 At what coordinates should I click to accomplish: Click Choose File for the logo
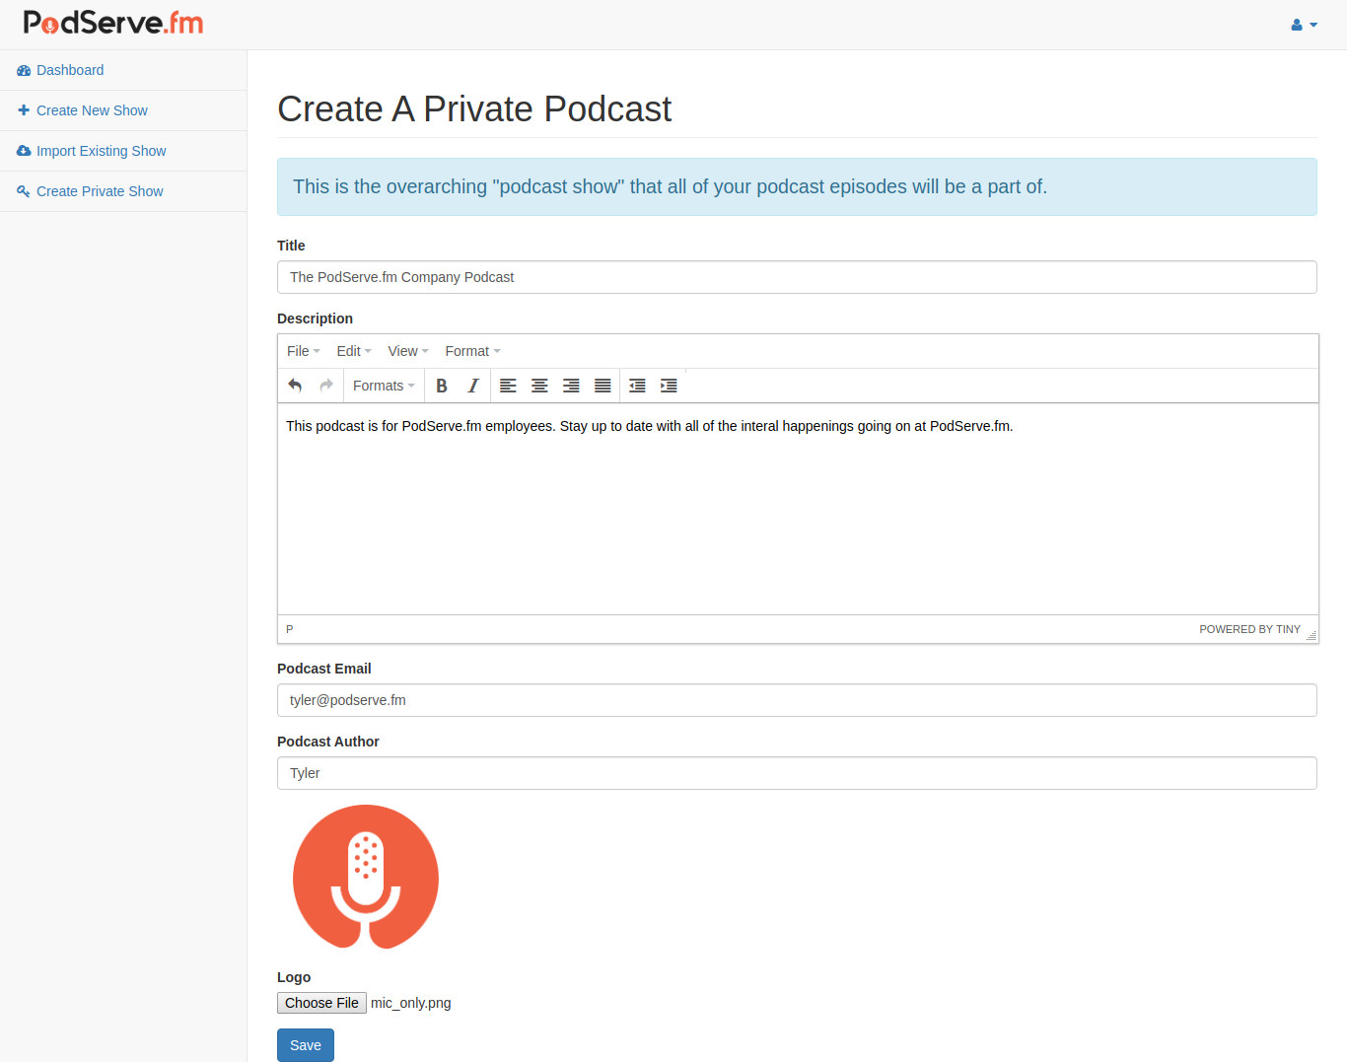click(x=321, y=1003)
